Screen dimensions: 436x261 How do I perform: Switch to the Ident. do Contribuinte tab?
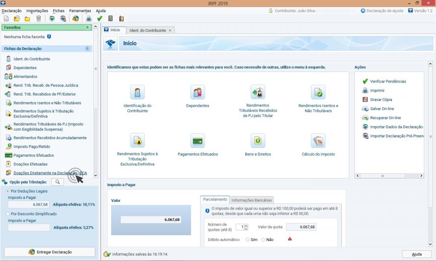[148, 31]
